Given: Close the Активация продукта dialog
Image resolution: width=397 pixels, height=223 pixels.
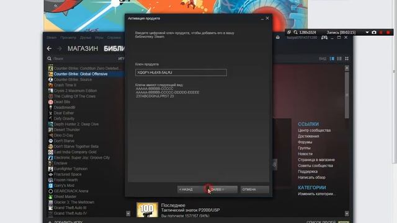Looking at the screenshot, I should (267, 18).
